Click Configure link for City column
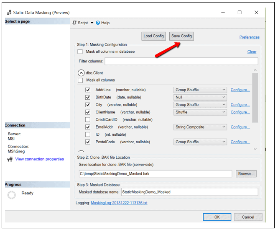The width and height of the screenshot is (278, 230). click(240, 105)
